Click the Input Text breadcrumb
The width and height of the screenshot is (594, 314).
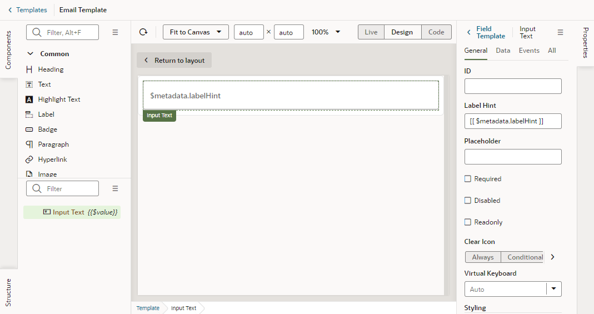(183, 308)
